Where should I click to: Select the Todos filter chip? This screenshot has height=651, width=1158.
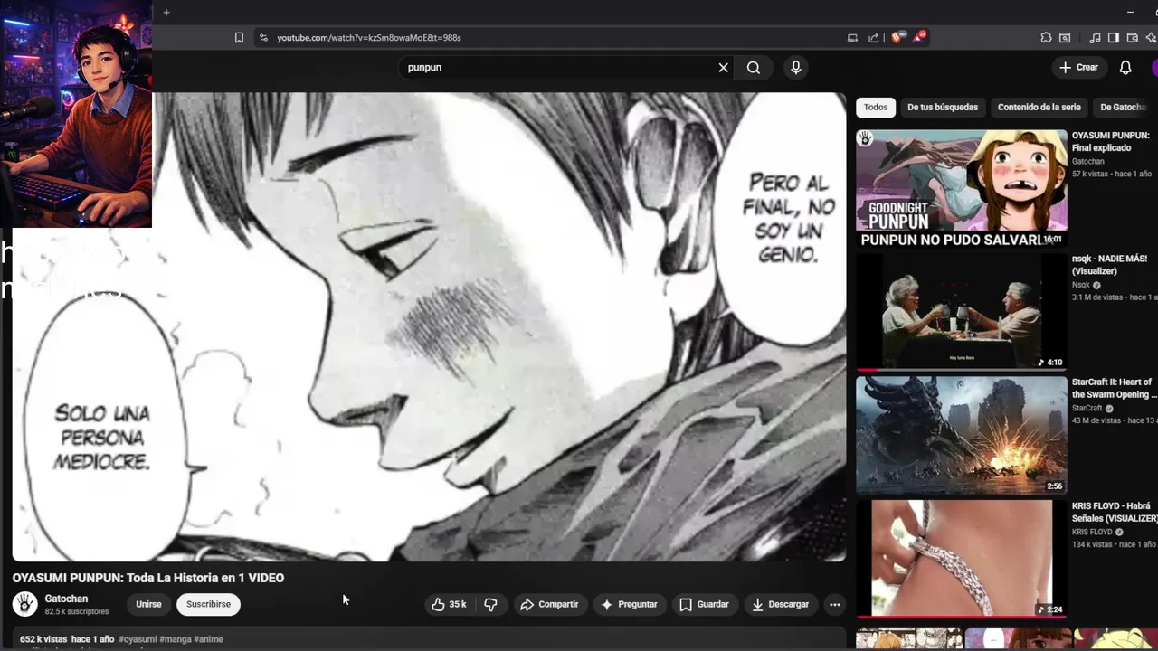click(x=876, y=107)
